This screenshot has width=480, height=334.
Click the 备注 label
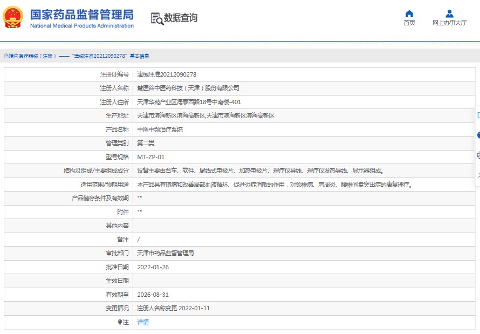pos(123,240)
